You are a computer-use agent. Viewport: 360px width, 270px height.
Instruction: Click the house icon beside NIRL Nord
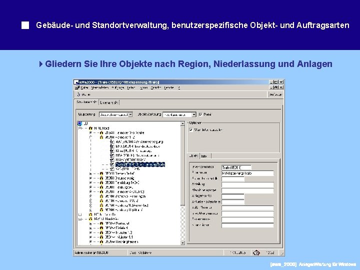[90, 128]
